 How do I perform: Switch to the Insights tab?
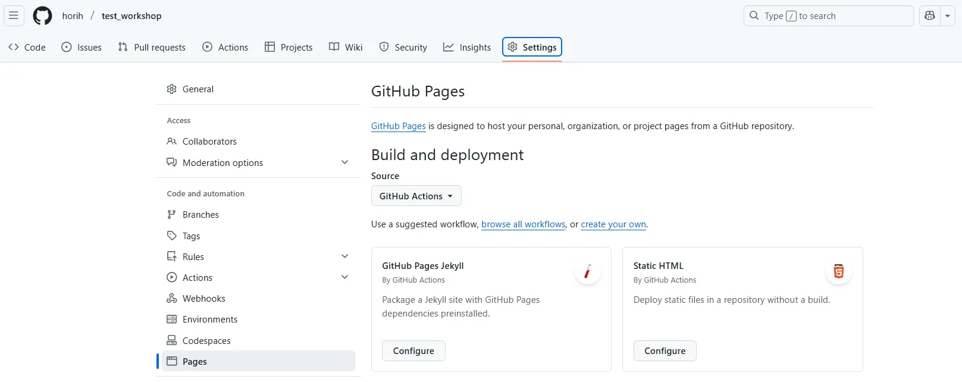pyautogui.click(x=467, y=48)
